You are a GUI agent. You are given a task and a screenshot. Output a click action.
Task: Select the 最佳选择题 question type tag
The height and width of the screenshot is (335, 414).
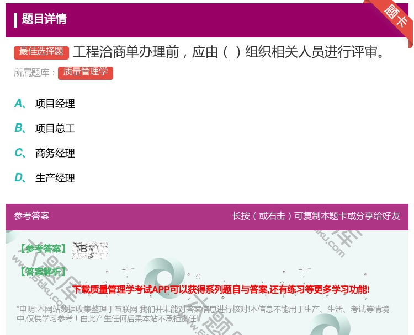pyautogui.click(x=41, y=52)
